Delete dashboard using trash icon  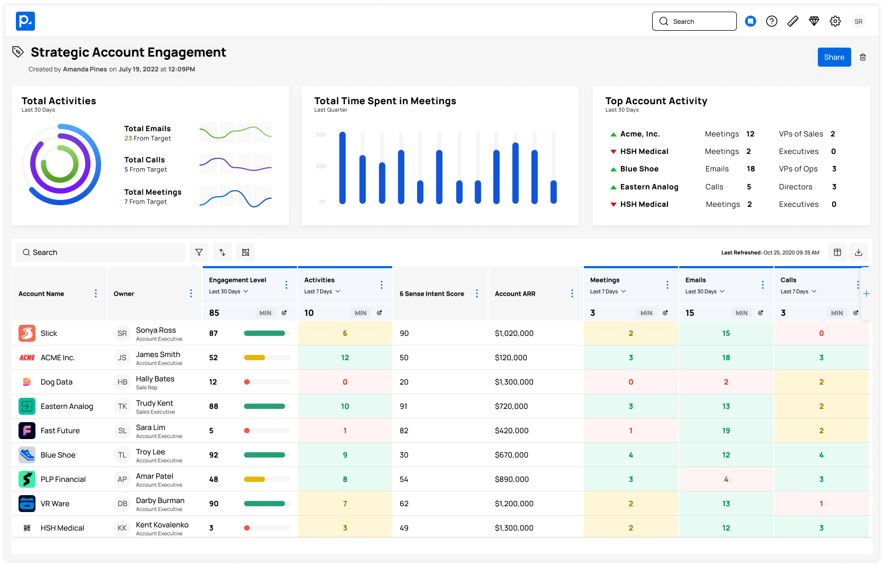[863, 57]
